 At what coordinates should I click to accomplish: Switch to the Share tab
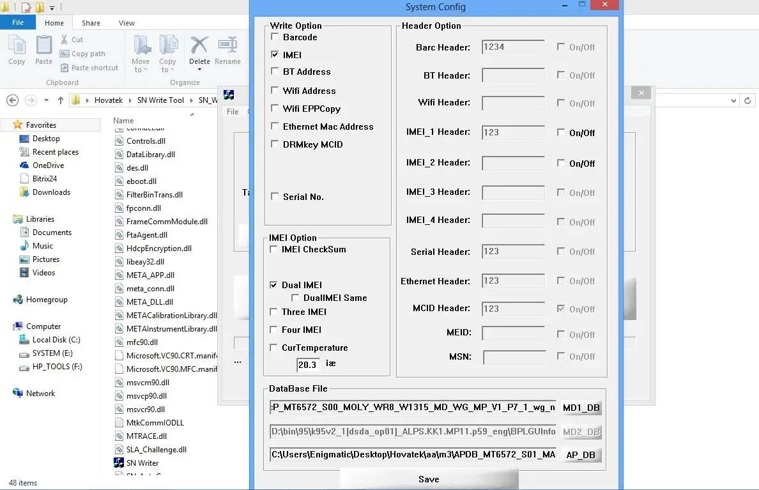click(90, 22)
